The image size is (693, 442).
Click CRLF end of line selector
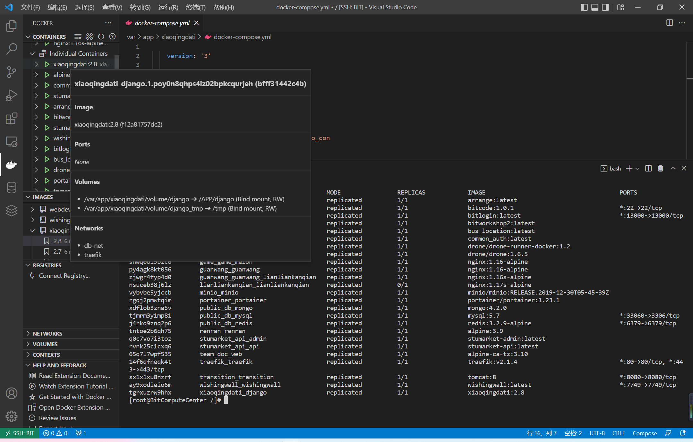click(x=618, y=433)
